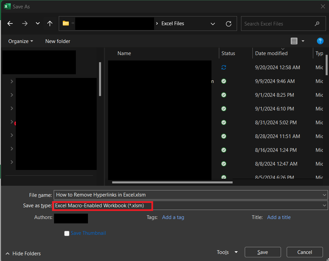Image resolution: width=329 pixels, height=261 pixels.
Task: Focus the Search Excel Files box
Action: click(283, 24)
